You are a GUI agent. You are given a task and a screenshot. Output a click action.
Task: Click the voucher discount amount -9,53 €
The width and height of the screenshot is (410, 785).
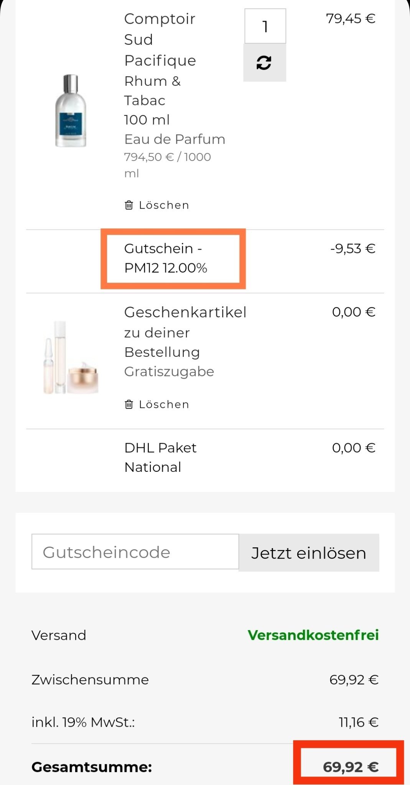[x=352, y=248]
